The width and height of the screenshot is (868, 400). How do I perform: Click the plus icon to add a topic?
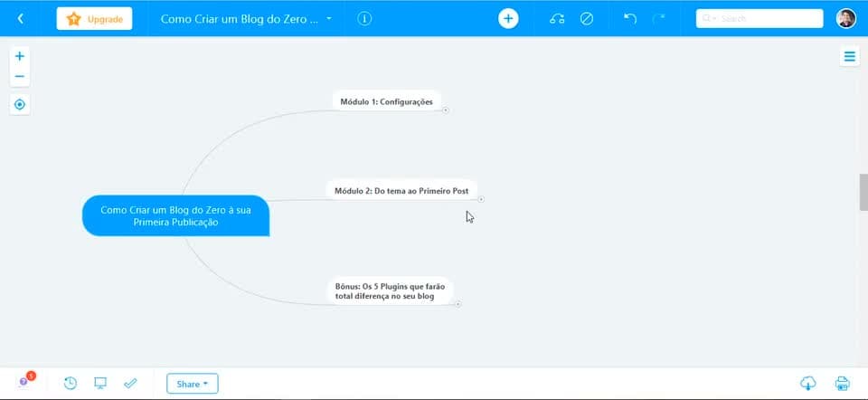click(x=508, y=18)
